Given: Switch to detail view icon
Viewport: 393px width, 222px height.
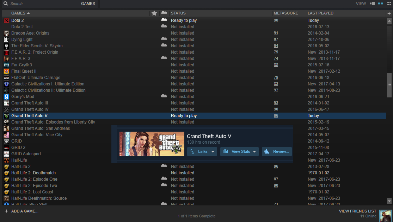Looking at the screenshot, I should point(372,4).
